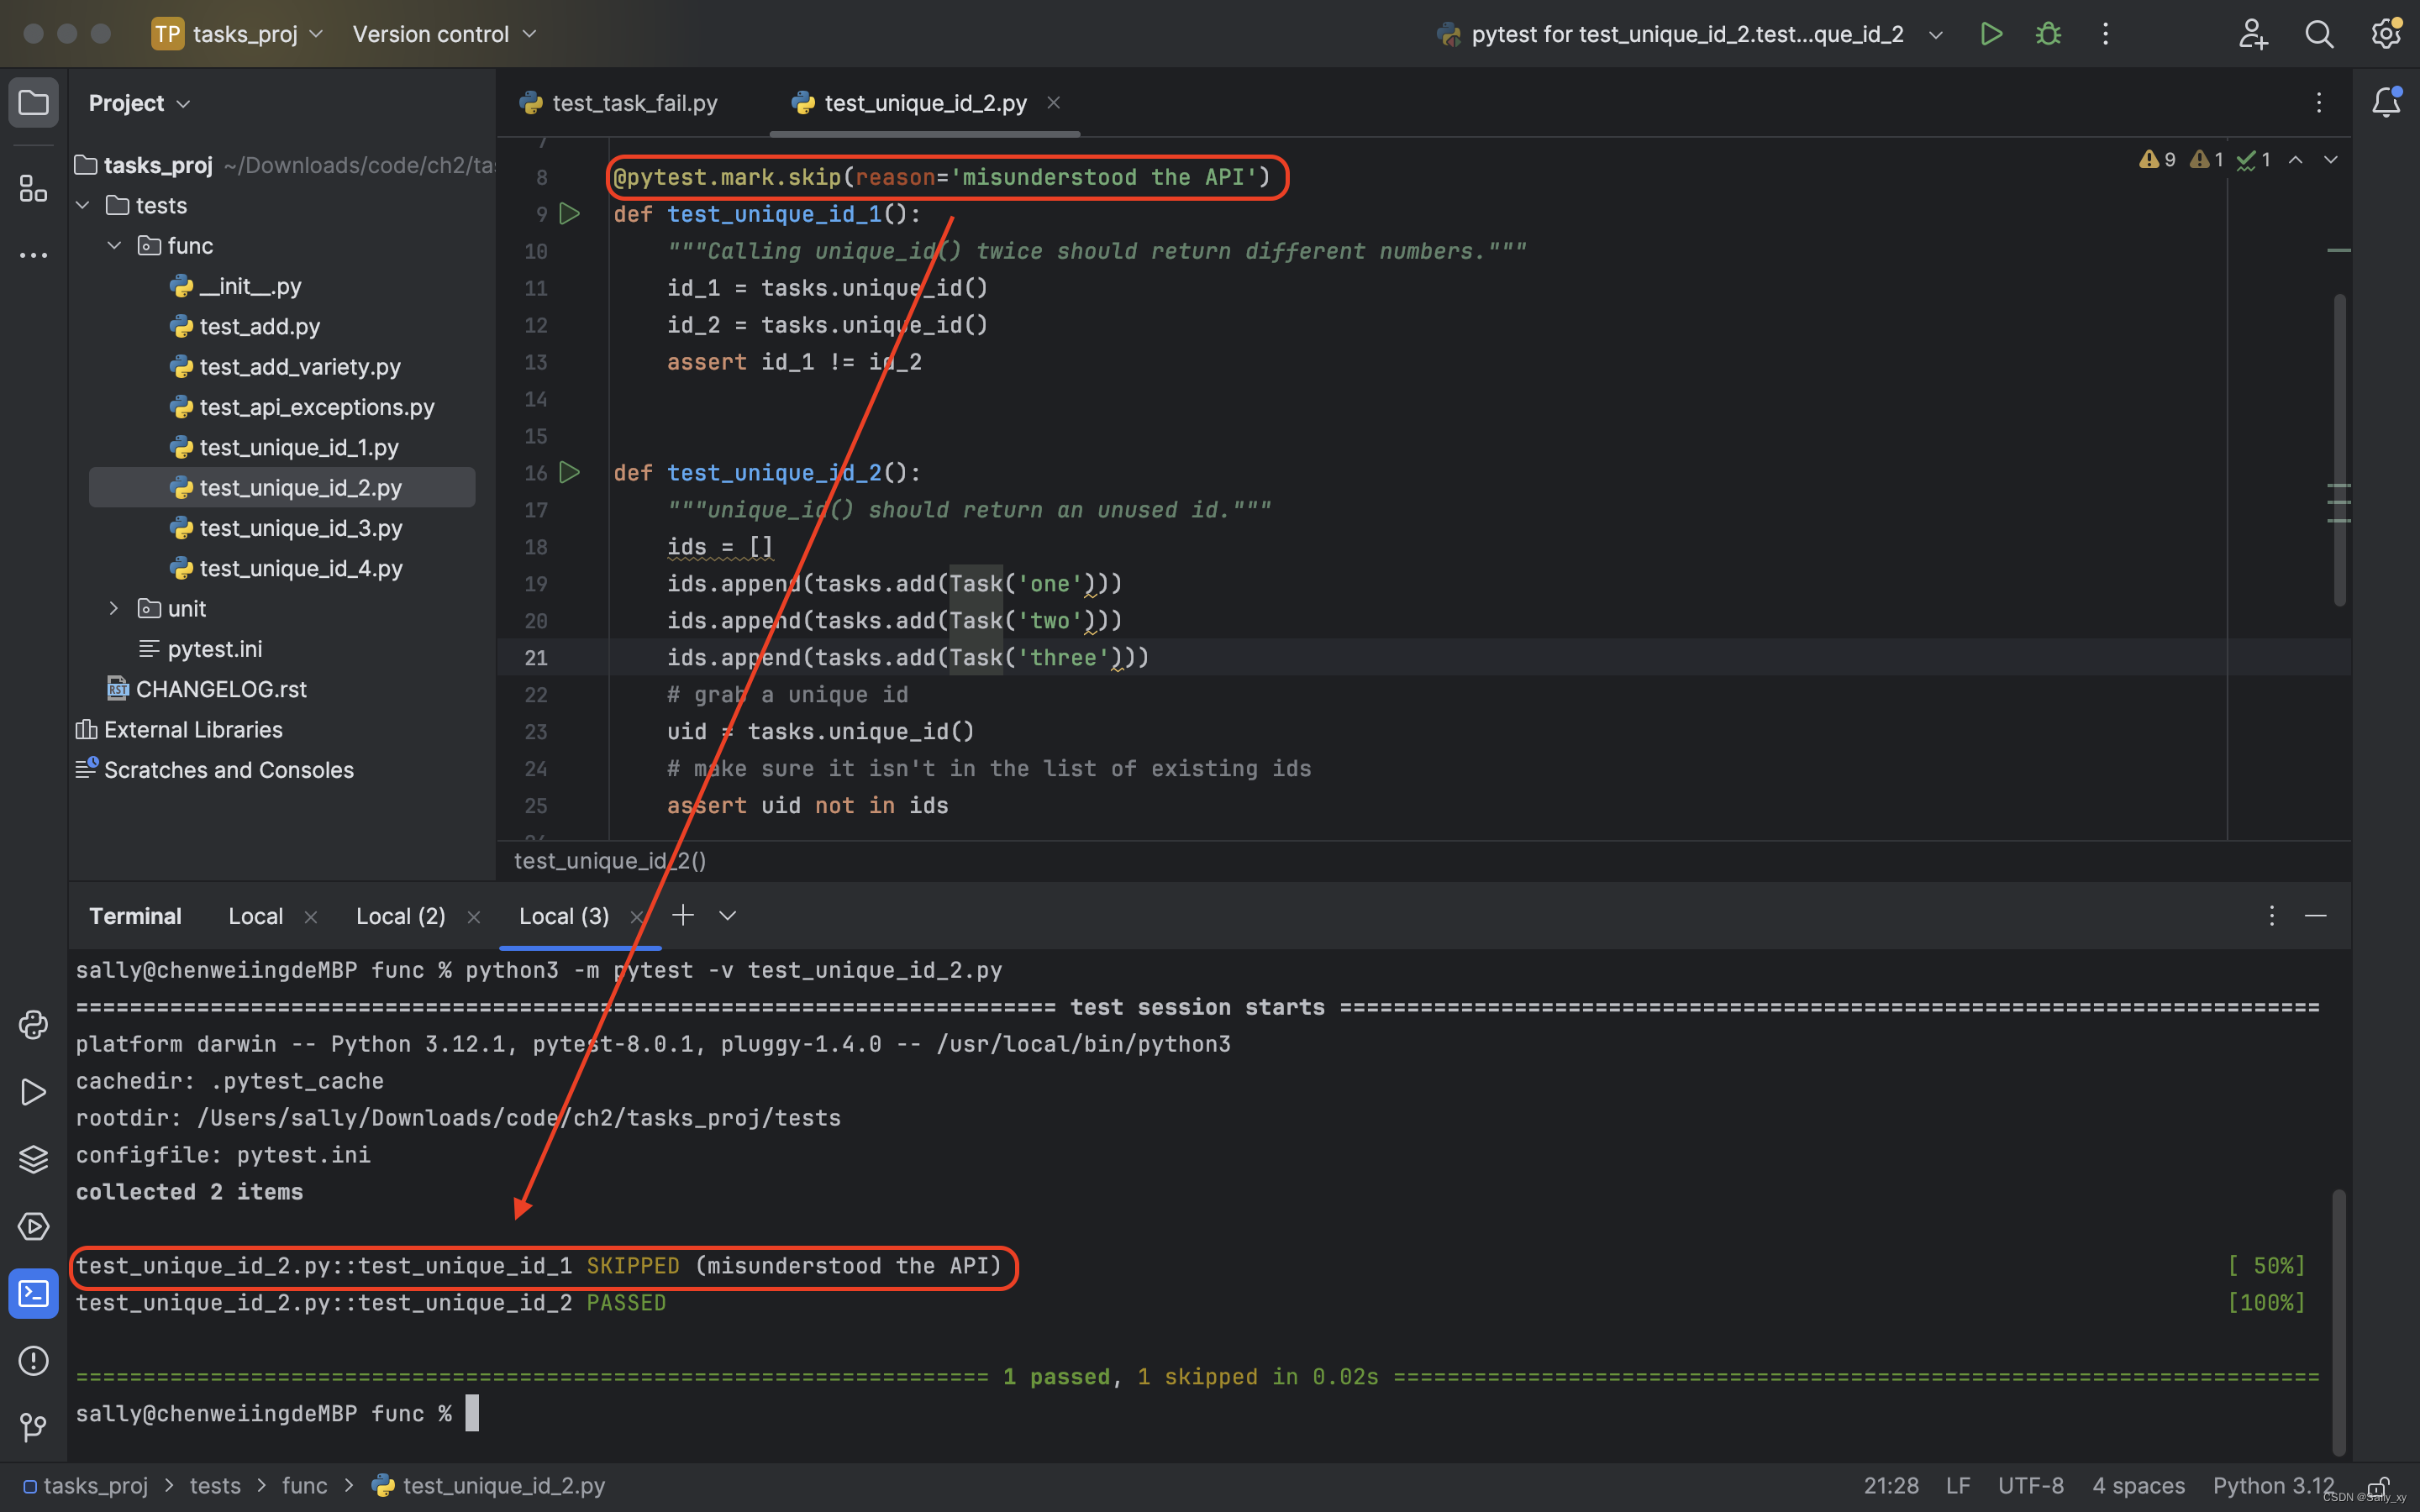Collapse the func folder
This screenshot has width=2420, height=1512.
click(x=114, y=245)
